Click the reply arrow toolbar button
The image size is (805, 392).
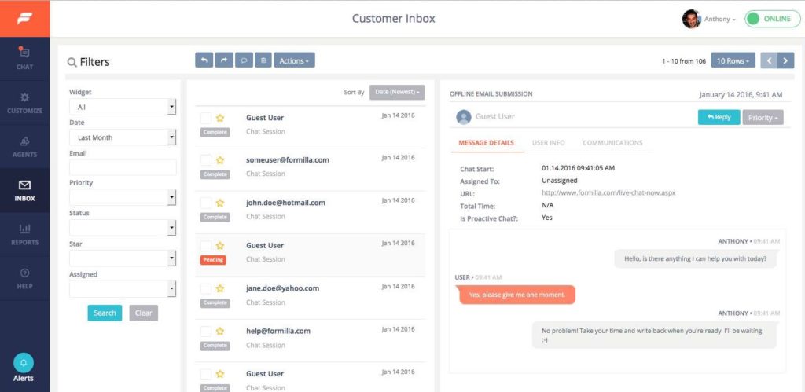[x=204, y=60]
